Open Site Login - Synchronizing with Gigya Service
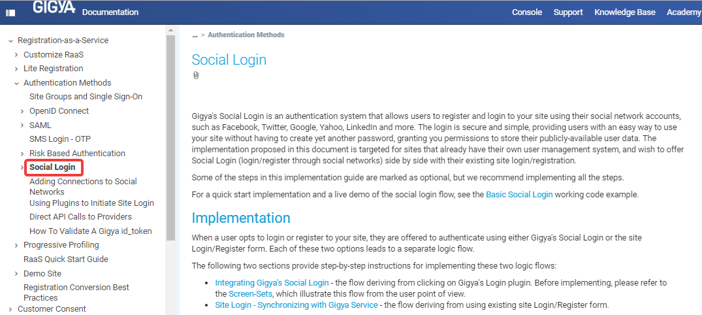Image resolution: width=702 pixels, height=315 pixels. 296,305
